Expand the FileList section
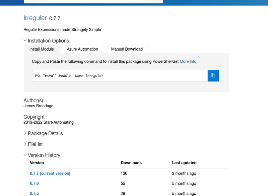The image size is (268, 196). (x=33, y=144)
